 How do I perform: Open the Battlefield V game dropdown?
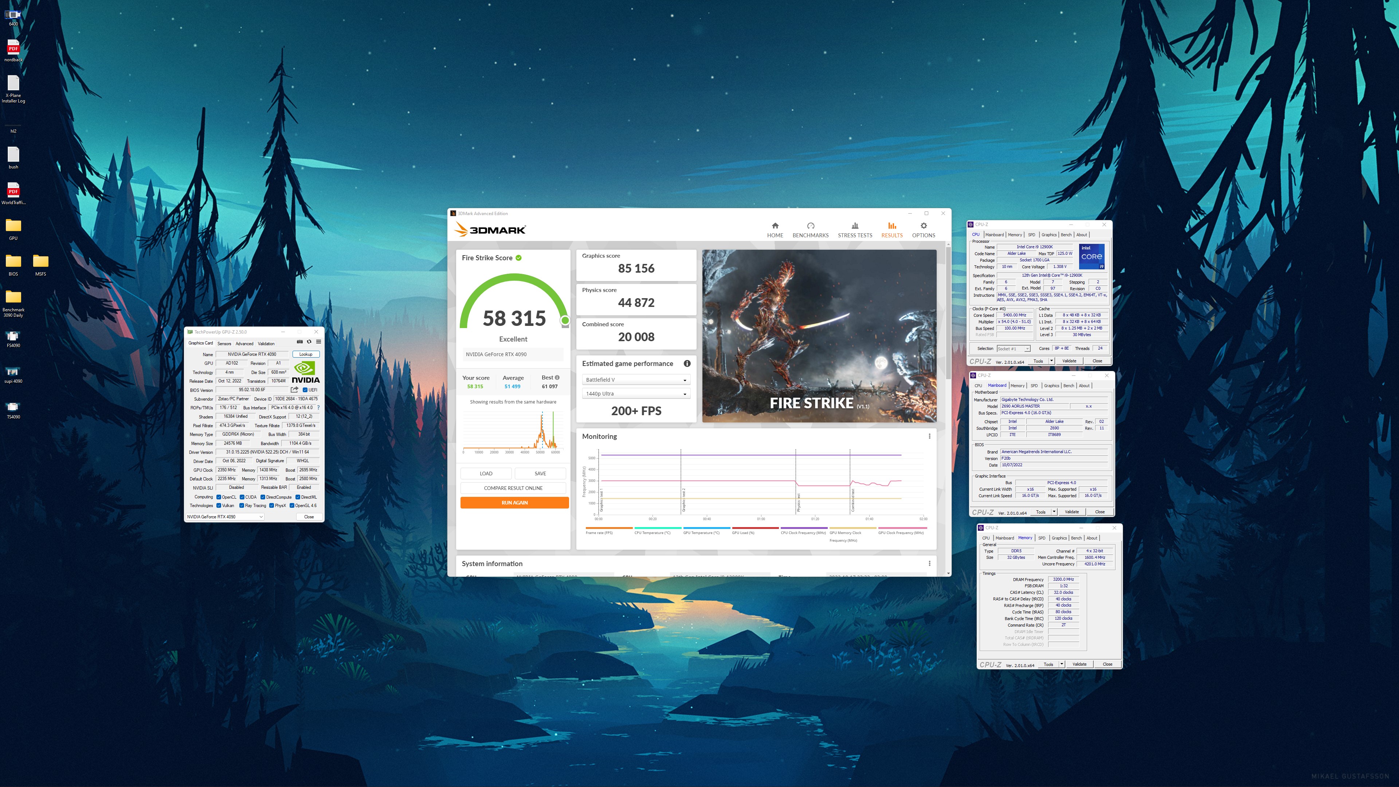pos(636,380)
